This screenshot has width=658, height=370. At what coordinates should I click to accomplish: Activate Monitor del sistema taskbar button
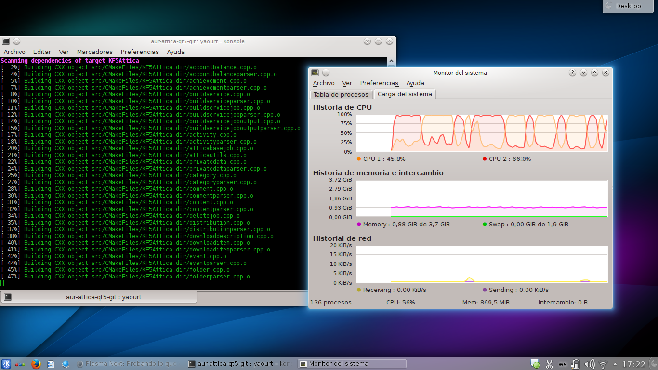(352, 364)
